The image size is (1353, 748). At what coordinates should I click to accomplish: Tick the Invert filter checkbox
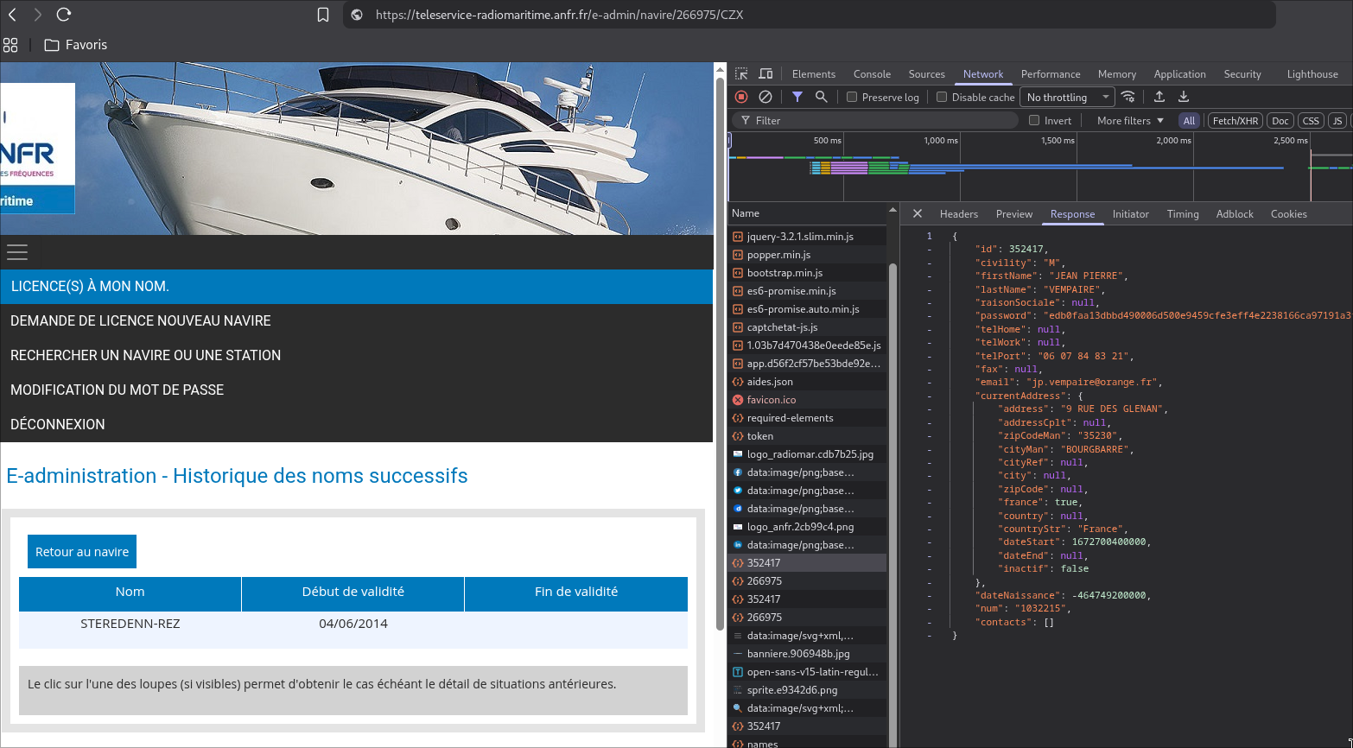point(1034,120)
